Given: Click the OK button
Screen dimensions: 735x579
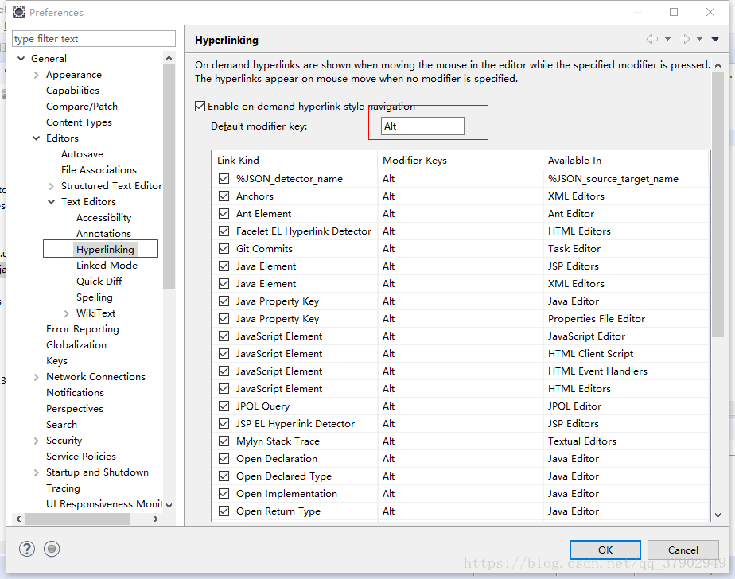Looking at the screenshot, I should pos(605,550).
